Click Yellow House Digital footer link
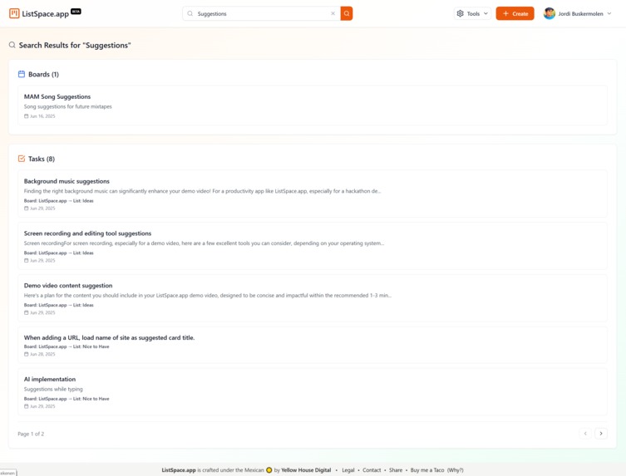 point(306,470)
